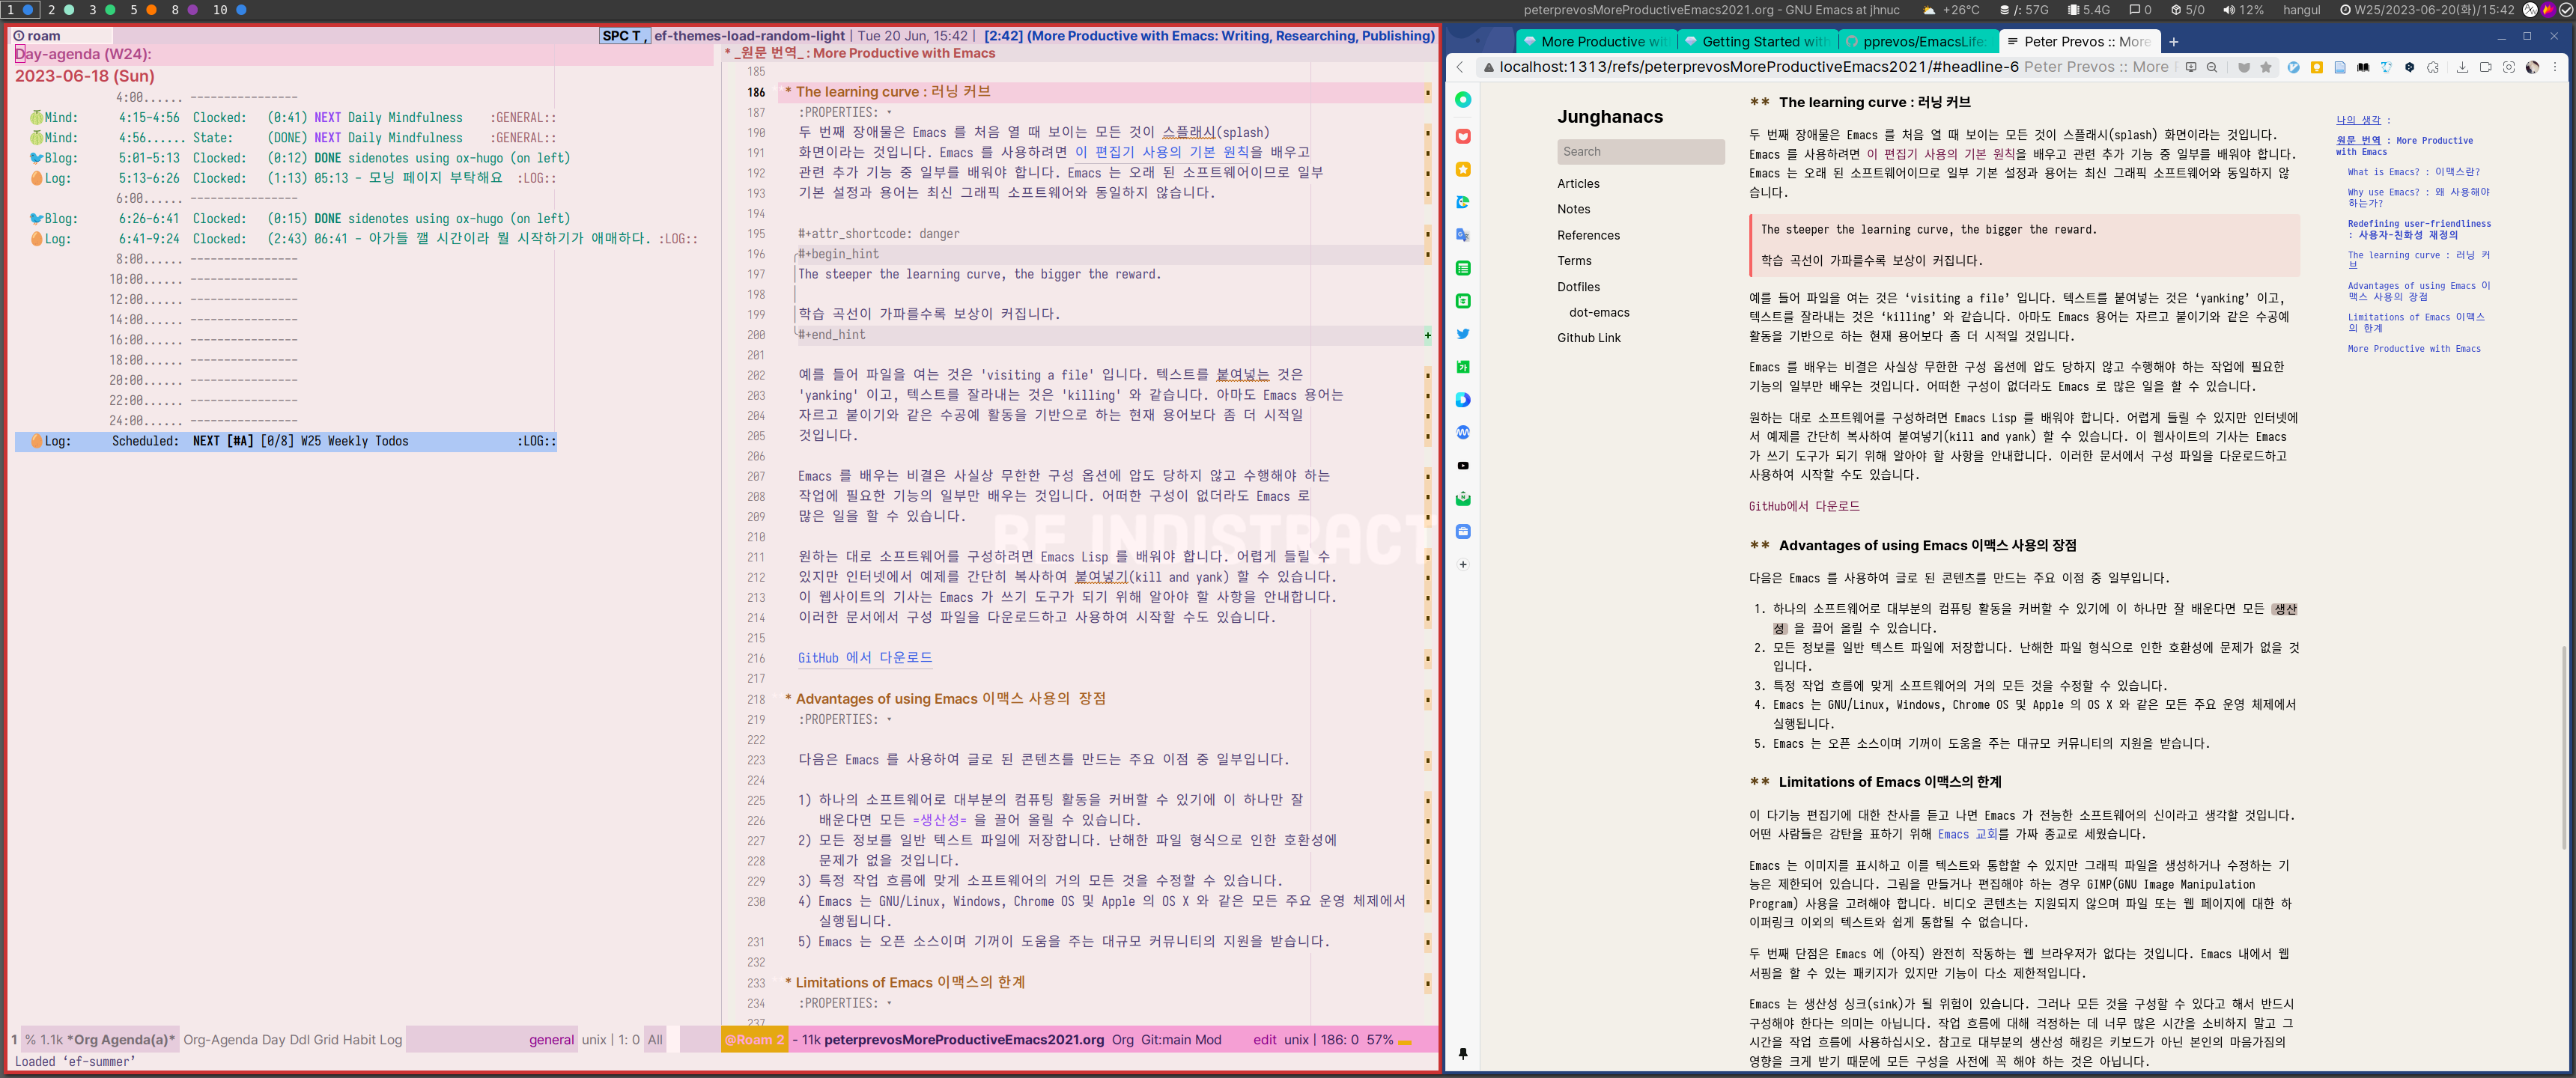Expand PROPERTIES drawer under Advantages of using Emacs
2576x1078 pixels.
tap(844, 719)
